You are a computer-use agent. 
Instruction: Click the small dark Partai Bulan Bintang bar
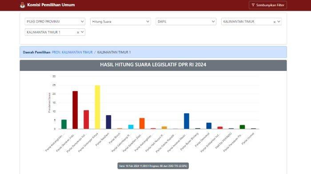pyautogui.click(x=198, y=128)
